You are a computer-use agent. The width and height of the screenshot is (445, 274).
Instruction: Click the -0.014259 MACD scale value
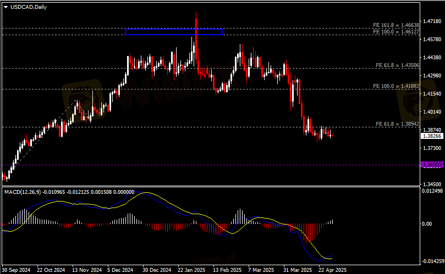[x=431, y=261]
